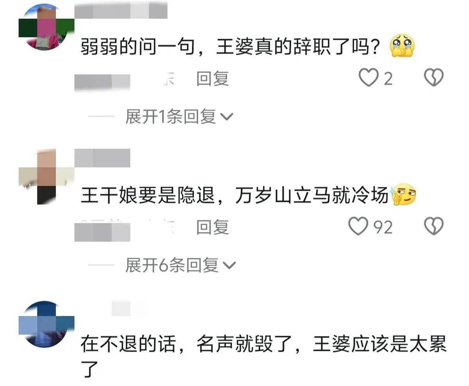Reply to the 王干娘要是隐退 comment
The height and width of the screenshot is (386, 469).
212,227
